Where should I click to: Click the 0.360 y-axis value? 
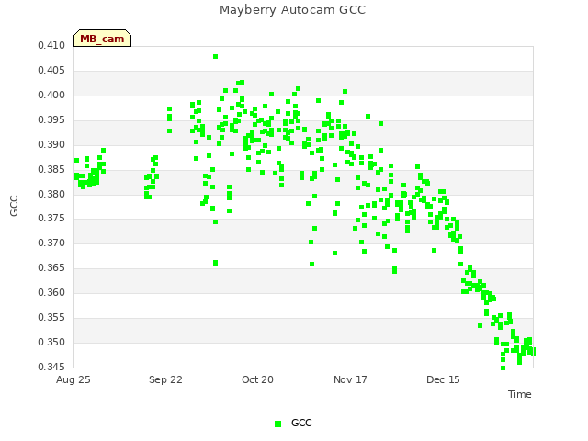51,292
